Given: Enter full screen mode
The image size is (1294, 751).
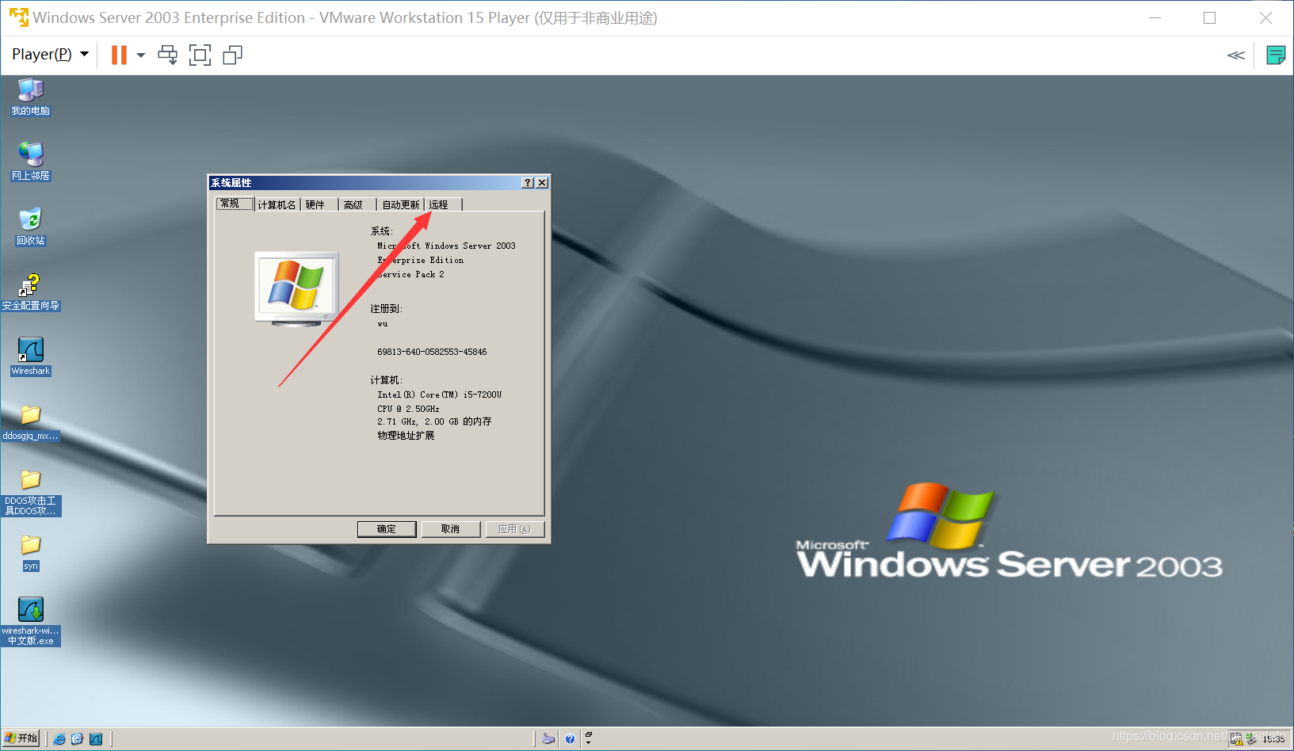Looking at the screenshot, I should (200, 55).
